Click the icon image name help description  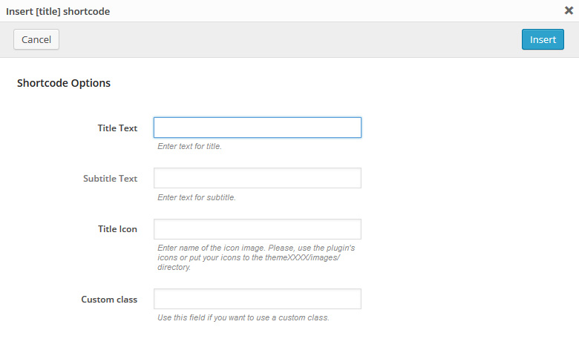[x=256, y=257]
